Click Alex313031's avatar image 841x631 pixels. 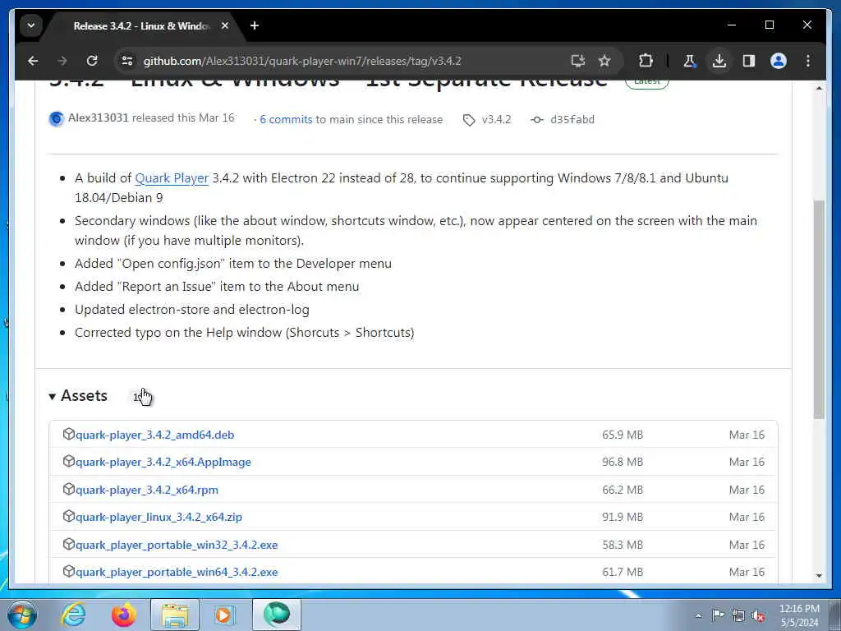pyautogui.click(x=57, y=118)
